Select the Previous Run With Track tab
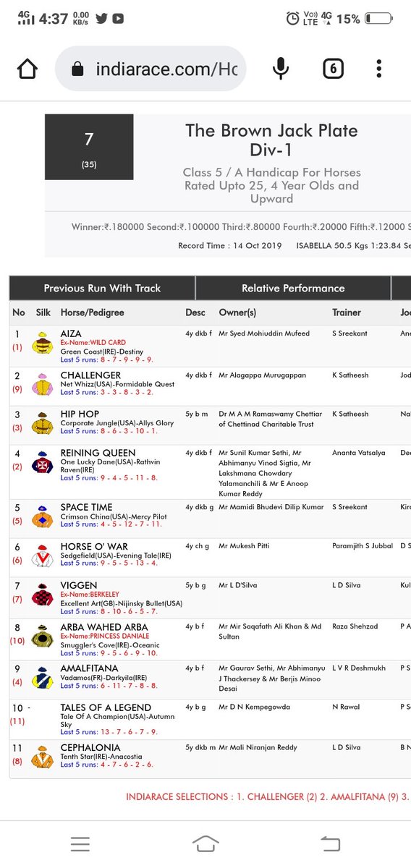Image resolution: width=411 pixels, height=868 pixels. click(102, 288)
